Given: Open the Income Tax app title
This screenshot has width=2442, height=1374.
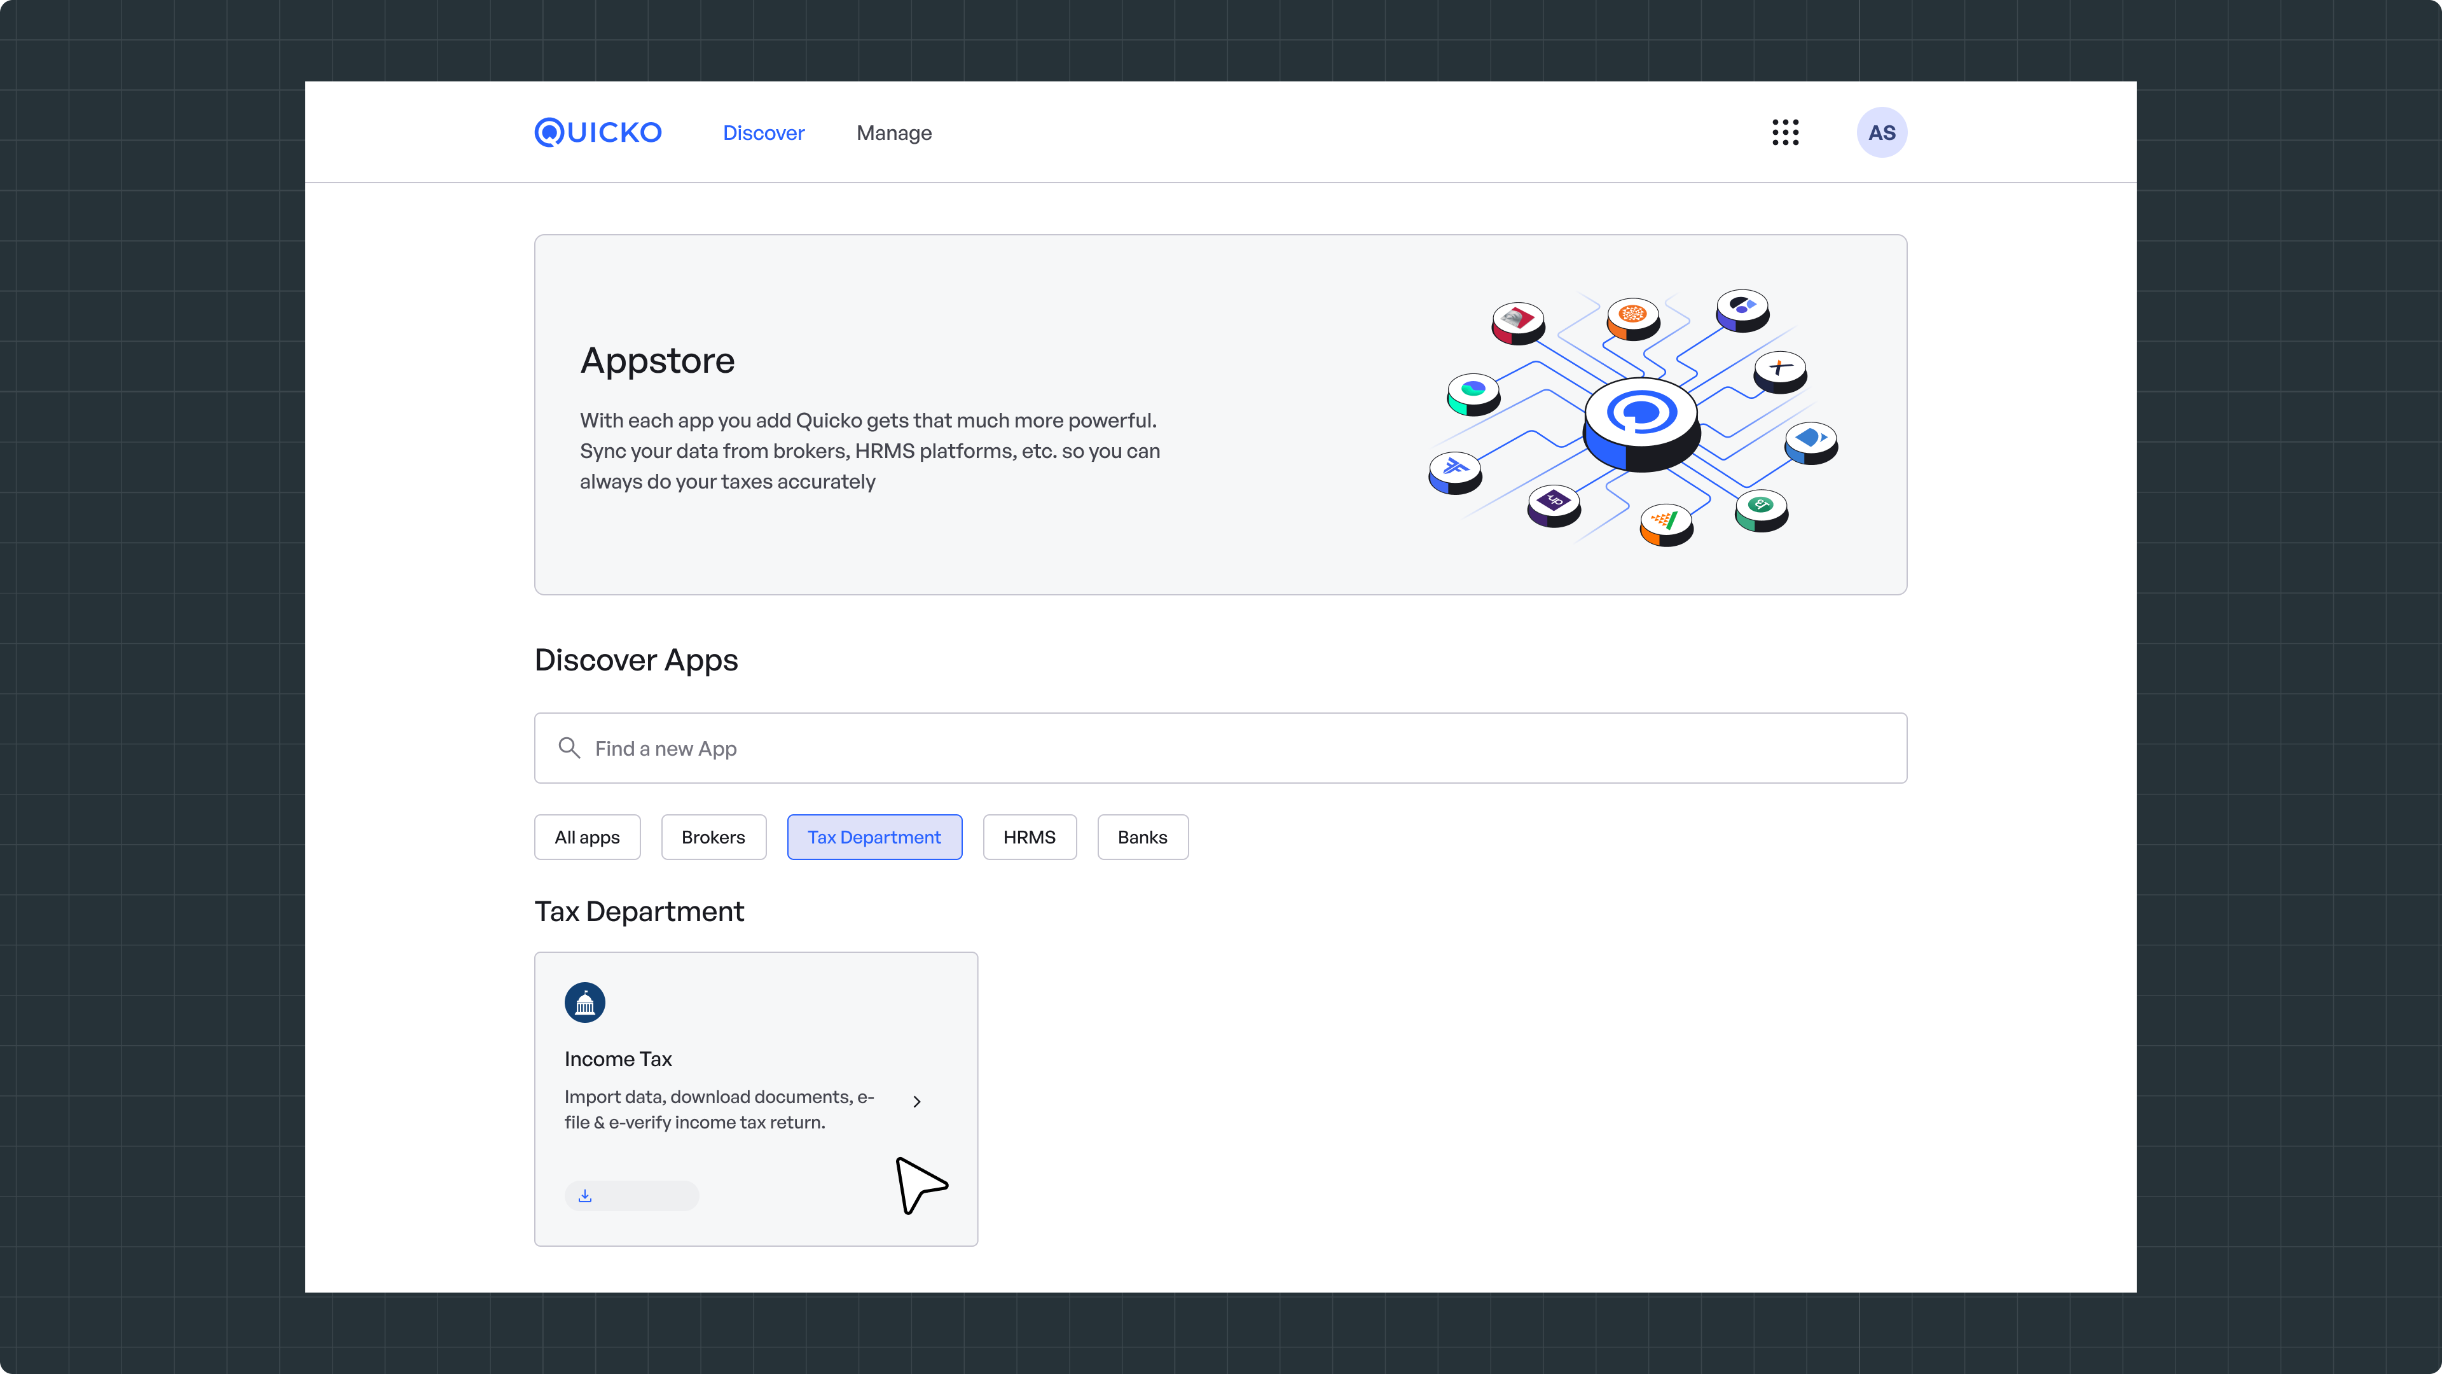Looking at the screenshot, I should click(618, 1059).
